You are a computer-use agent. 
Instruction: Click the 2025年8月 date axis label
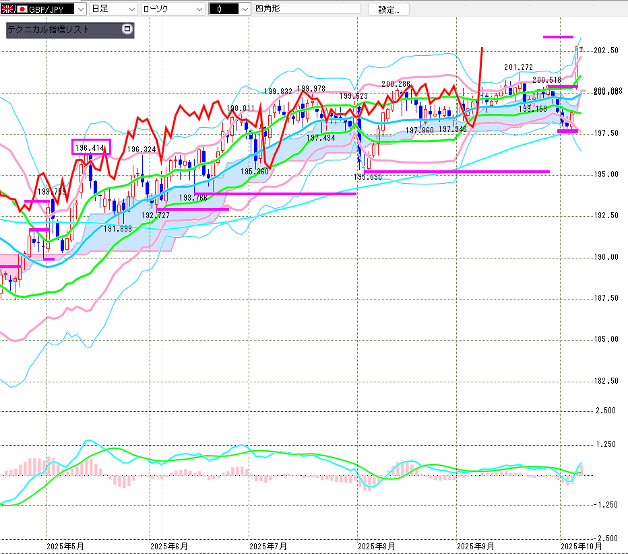pos(376,546)
